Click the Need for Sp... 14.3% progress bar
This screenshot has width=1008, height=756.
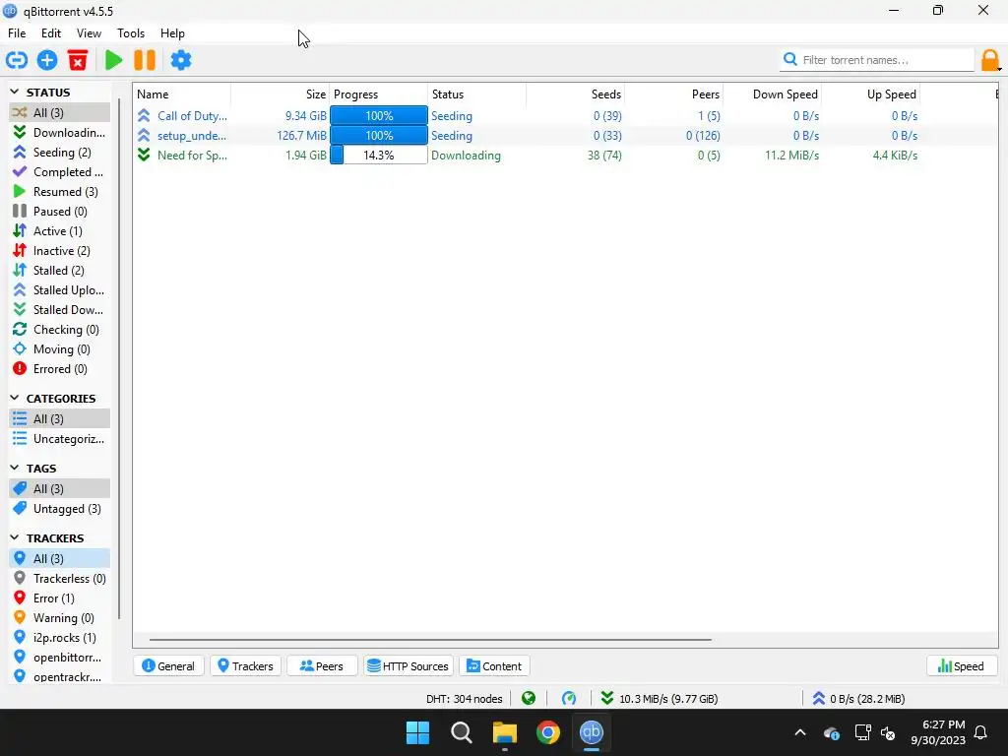coord(379,156)
